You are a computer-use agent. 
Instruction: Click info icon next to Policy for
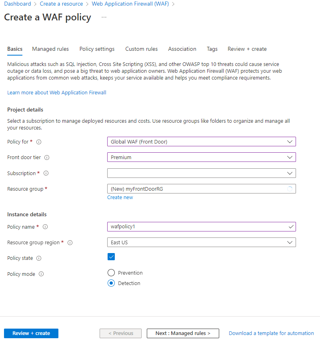click(x=39, y=142)
